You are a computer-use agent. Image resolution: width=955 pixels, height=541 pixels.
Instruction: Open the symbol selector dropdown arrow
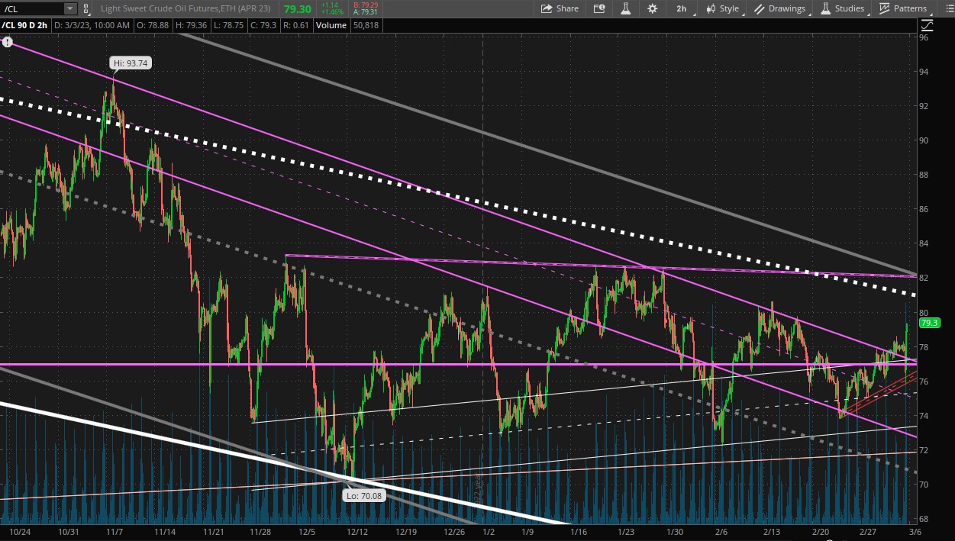[70, 8]
